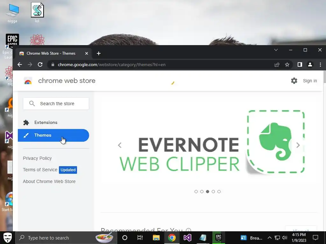Open About Chrome Web Store link

pyautogui.click(x=49, y=181)
